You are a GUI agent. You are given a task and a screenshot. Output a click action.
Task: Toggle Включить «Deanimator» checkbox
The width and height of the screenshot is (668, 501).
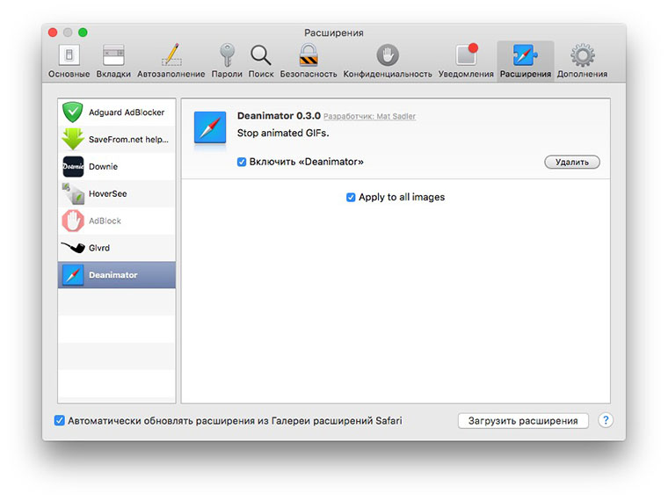tap(242, 162)
